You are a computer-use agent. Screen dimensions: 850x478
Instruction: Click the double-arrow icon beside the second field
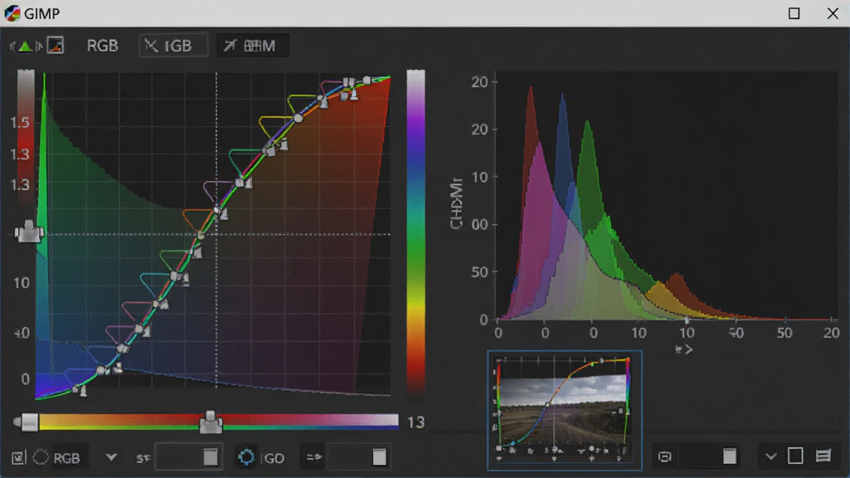pyautogui.click(x=314, y=457)
